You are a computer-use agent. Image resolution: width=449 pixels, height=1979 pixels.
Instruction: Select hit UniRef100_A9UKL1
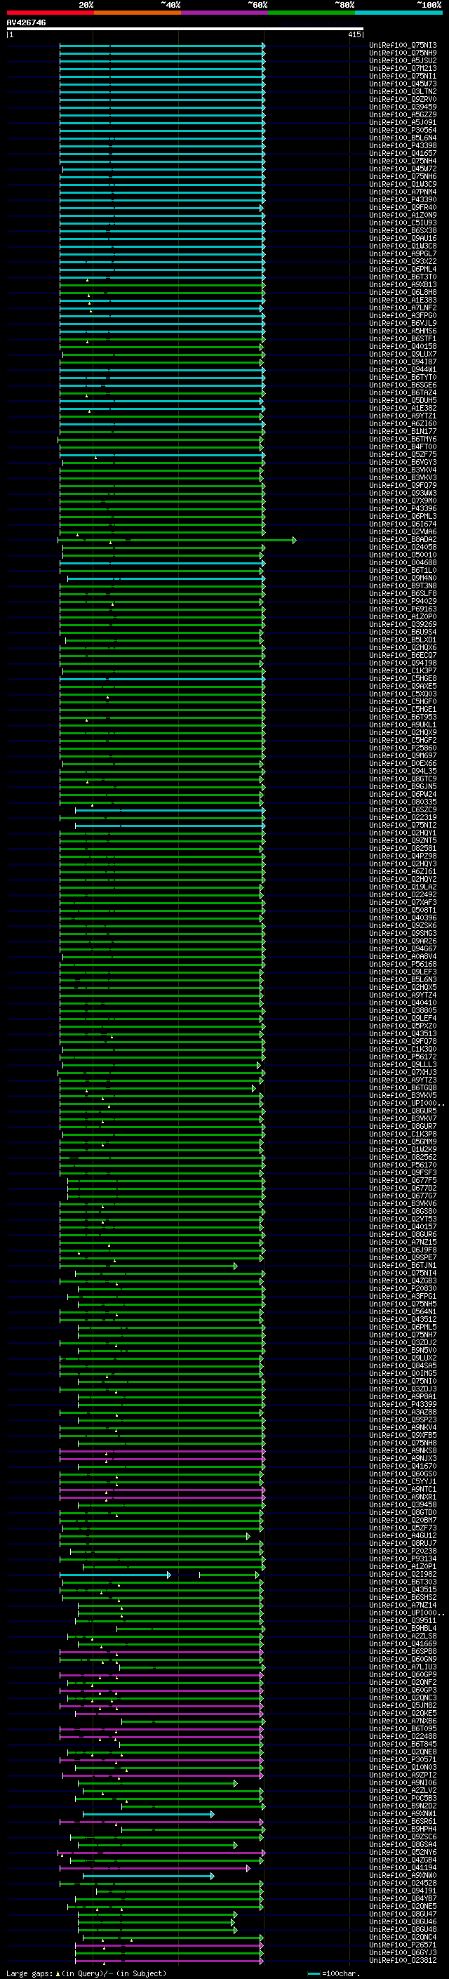(x=403, y=725)
